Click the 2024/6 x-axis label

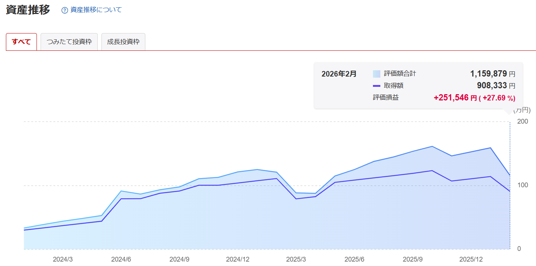click(x=121, y=259)
